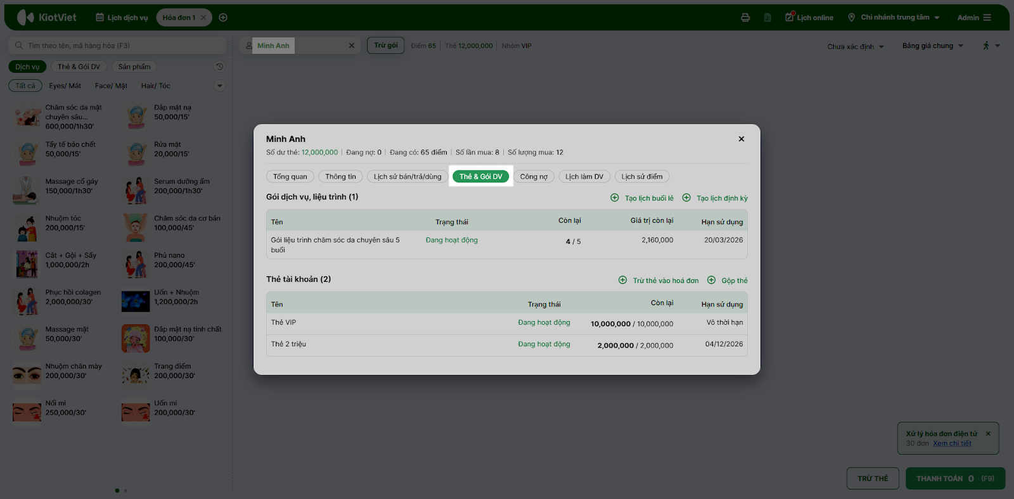Add Nhuộm tóc service

(x=60, y=228)
